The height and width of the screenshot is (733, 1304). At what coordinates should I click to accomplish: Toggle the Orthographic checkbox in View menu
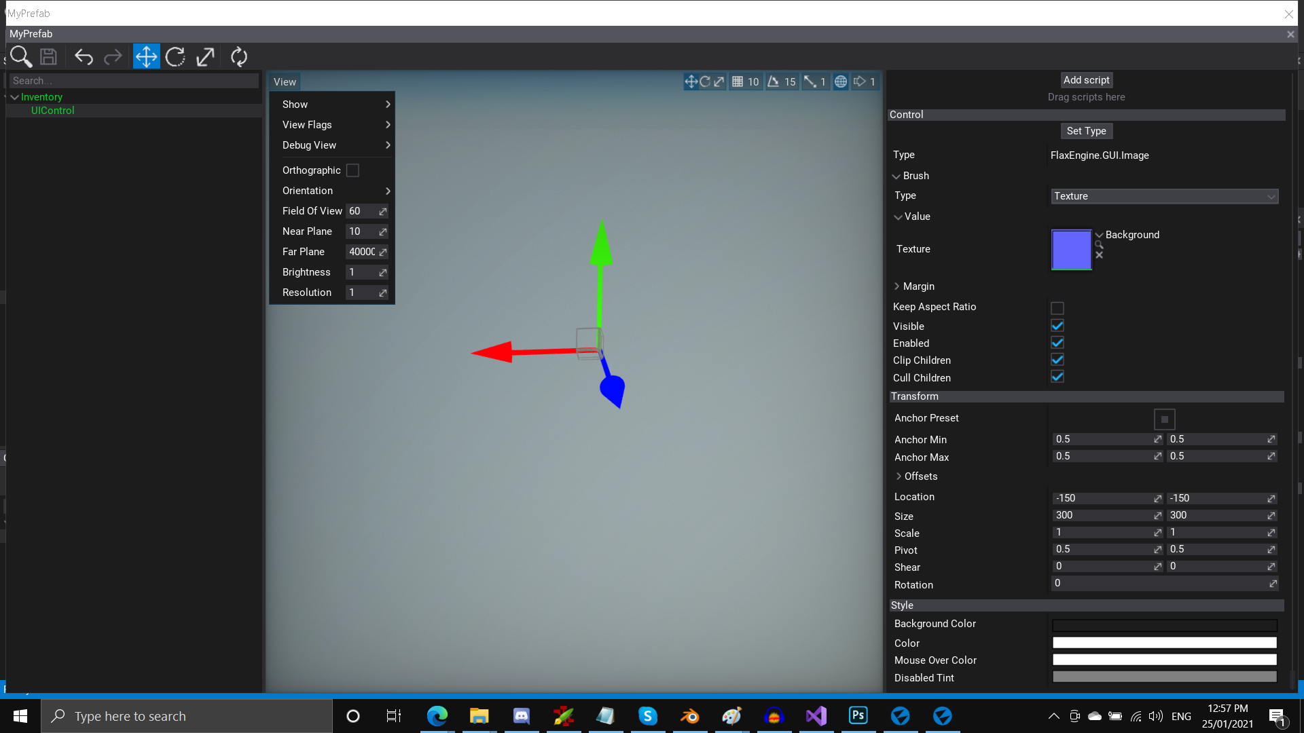coord(352,170)
